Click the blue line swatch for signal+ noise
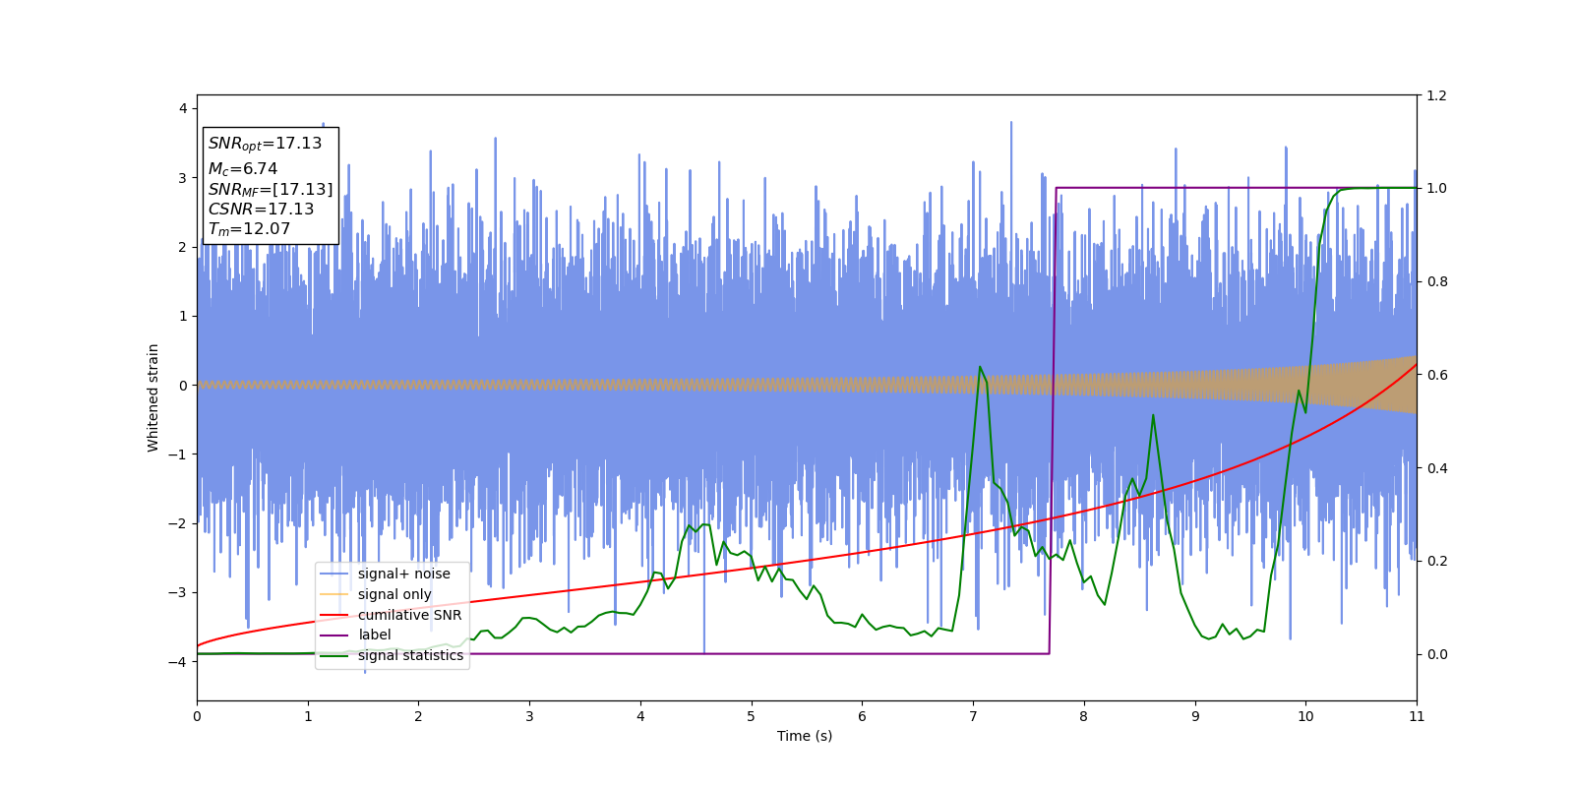Image resolution: width=1574 pixels, height=787 pixels. coord(334,574)
